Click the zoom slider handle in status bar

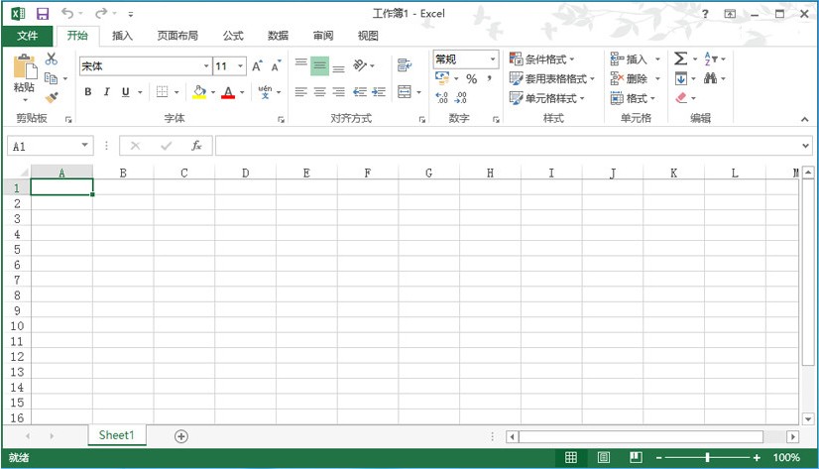pos(707,457)
